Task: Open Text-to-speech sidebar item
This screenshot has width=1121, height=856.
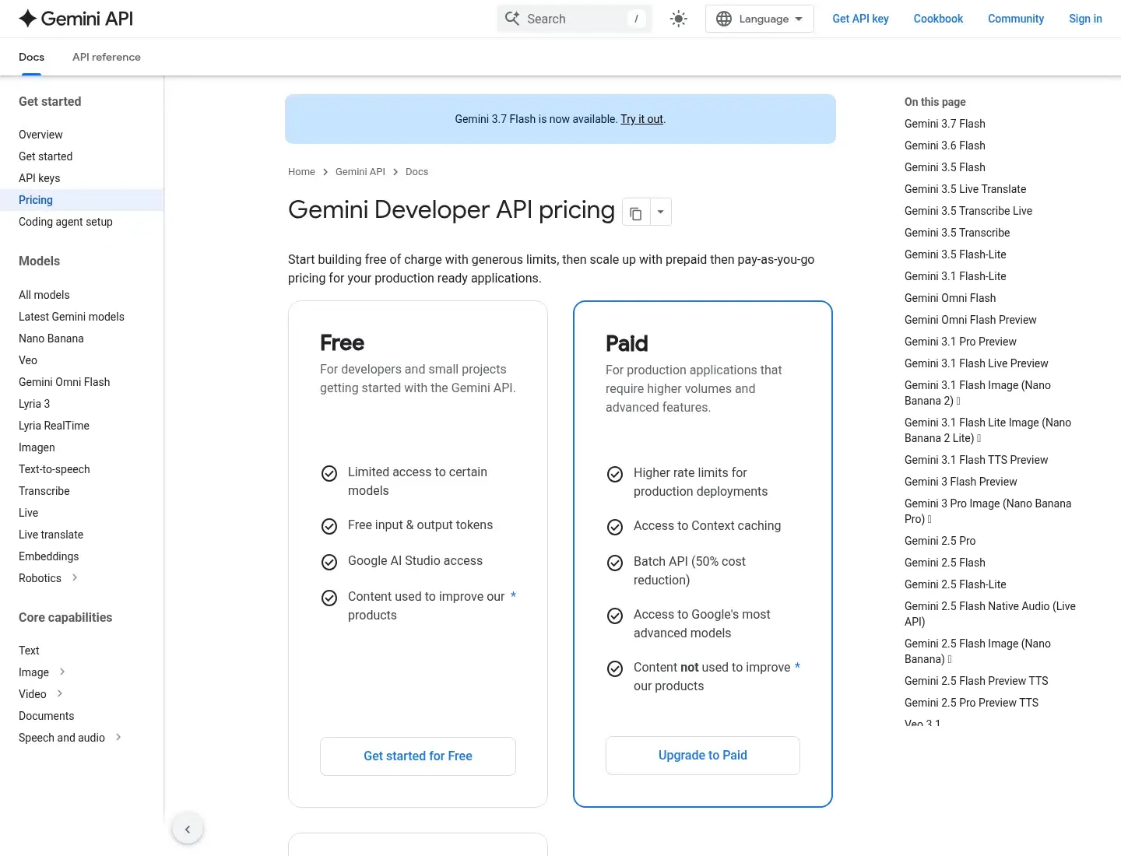Action: click(54, 469)
